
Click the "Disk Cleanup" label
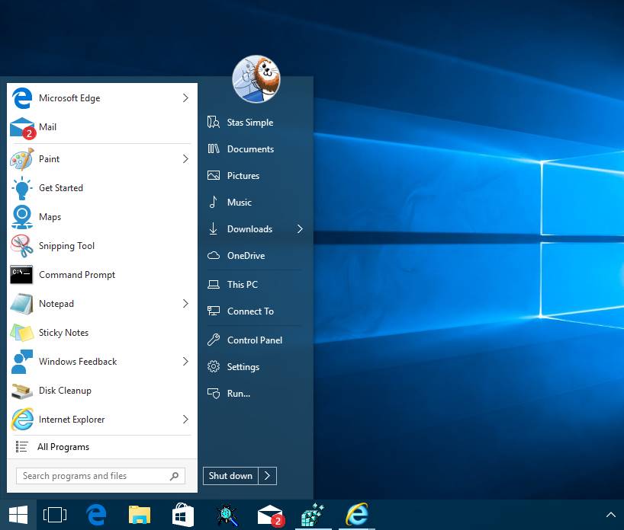(65, 391)
